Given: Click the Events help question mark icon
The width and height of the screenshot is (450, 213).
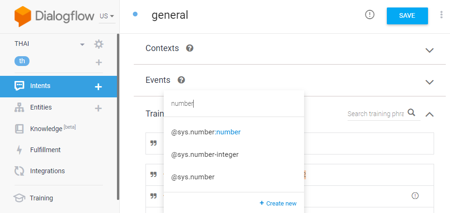Looking at the screenshot, I should 181,80.
